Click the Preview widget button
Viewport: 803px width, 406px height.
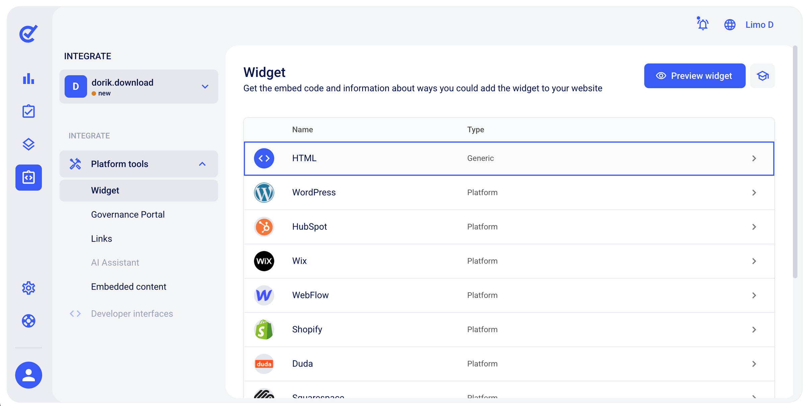click(x=695, y=76)
